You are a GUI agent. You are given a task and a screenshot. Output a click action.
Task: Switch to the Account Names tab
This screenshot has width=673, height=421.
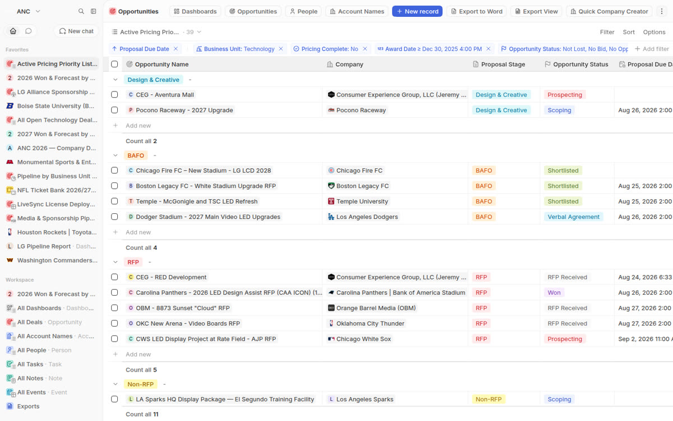(357, 11)
